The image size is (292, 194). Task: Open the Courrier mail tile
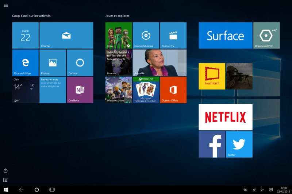(66, 35)
